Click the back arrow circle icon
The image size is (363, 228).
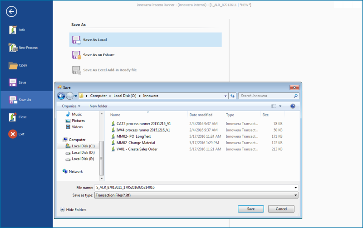[12, 12]
